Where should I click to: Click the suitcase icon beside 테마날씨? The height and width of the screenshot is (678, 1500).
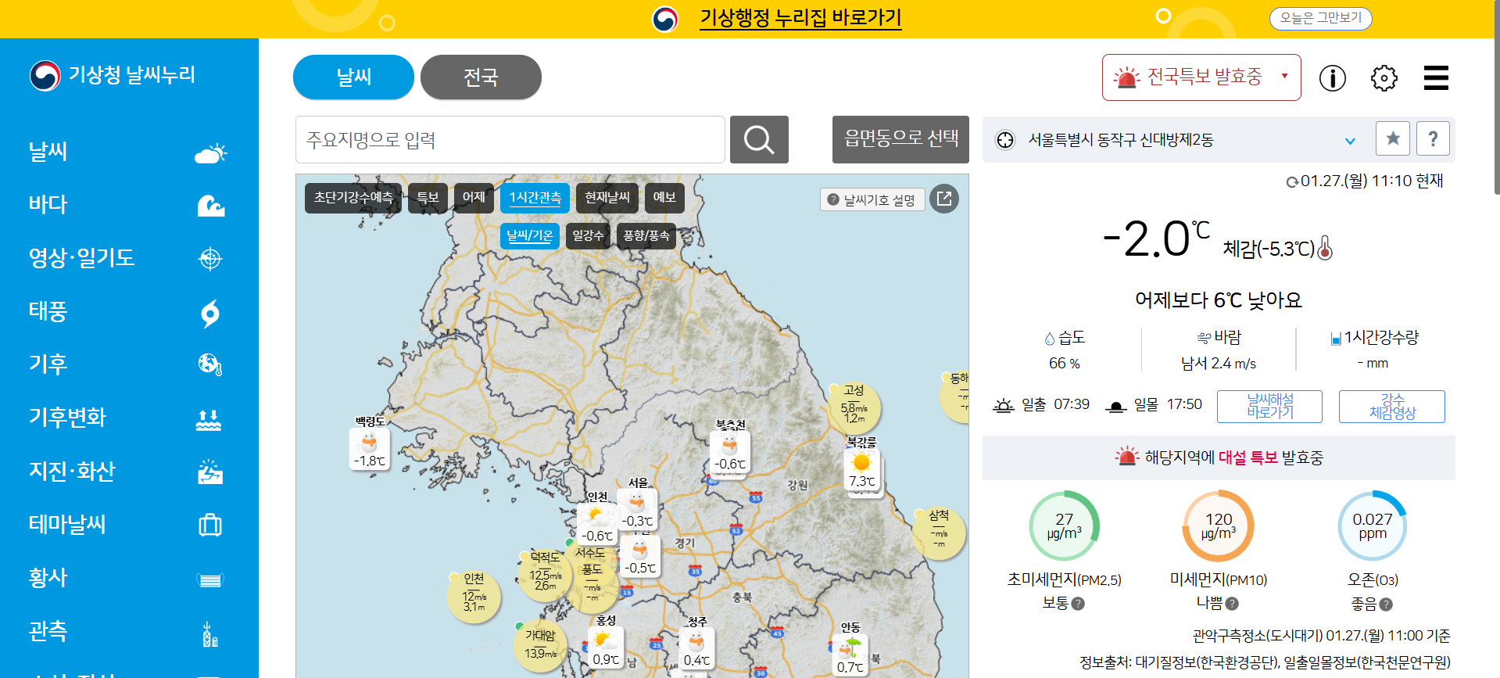click(210, 524)
